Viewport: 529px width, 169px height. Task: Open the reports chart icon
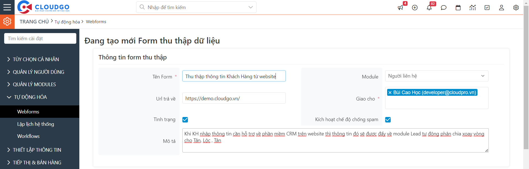[473, 8]
